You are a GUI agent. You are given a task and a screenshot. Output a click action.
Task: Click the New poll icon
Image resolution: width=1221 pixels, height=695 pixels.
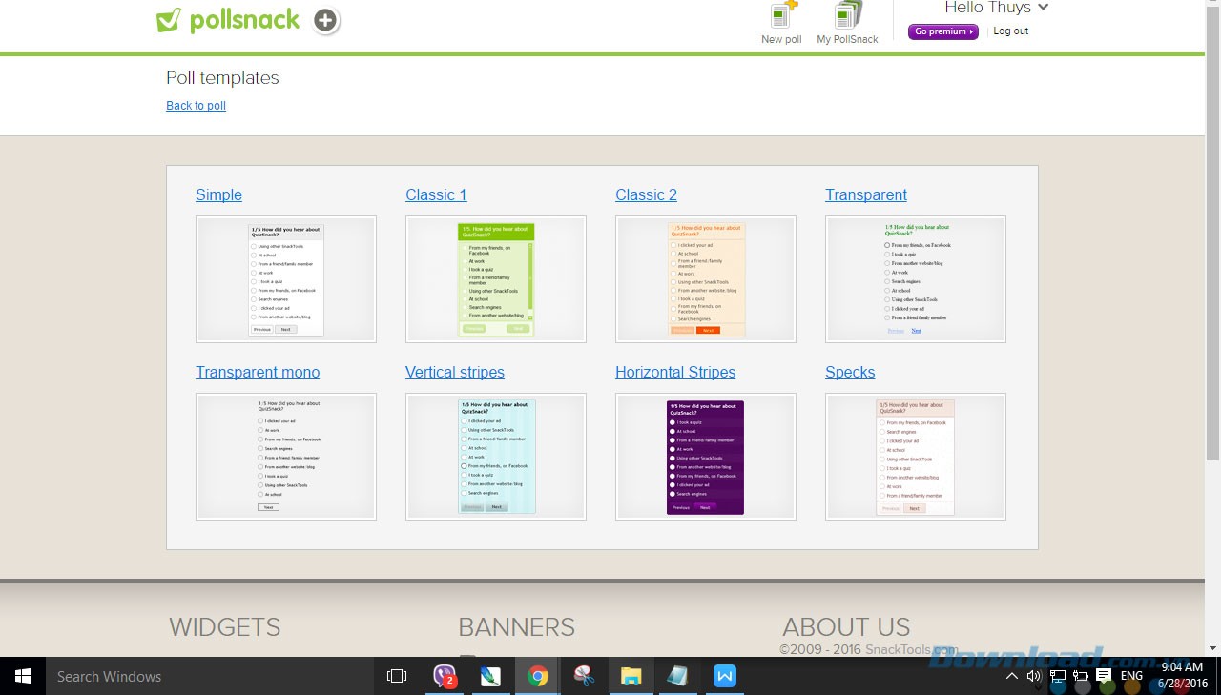coord(782,17)
